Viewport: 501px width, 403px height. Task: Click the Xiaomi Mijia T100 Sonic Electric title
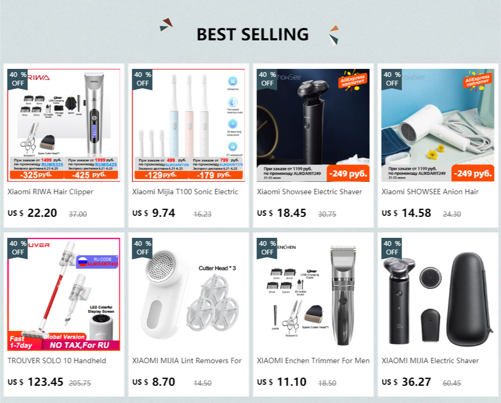tap(185, 192)
